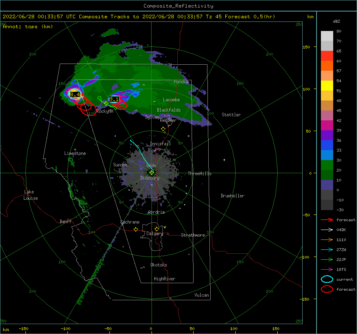Click the 9.1 storm top label
Screen dimensions: 357x334
(x=114, y=99)
